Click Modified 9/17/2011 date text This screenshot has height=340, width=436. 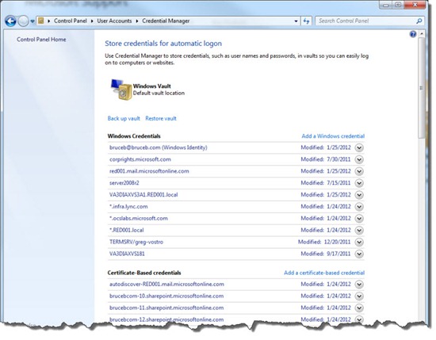(326, 254)
